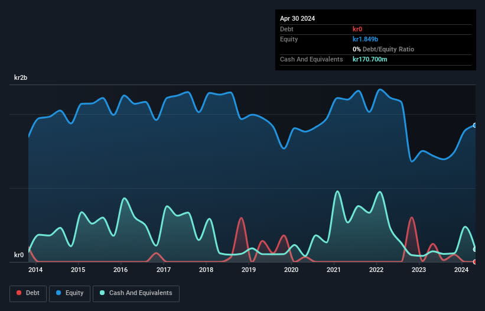Select the blue Equity endpoint marker
This screenshot has height=311, width=485.
tap(475, 125)
